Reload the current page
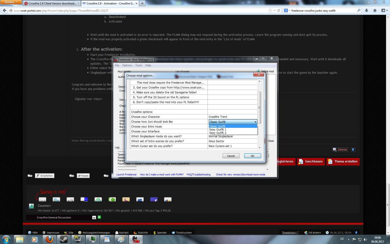Screen dimensions: 390x244 point(279,10)
